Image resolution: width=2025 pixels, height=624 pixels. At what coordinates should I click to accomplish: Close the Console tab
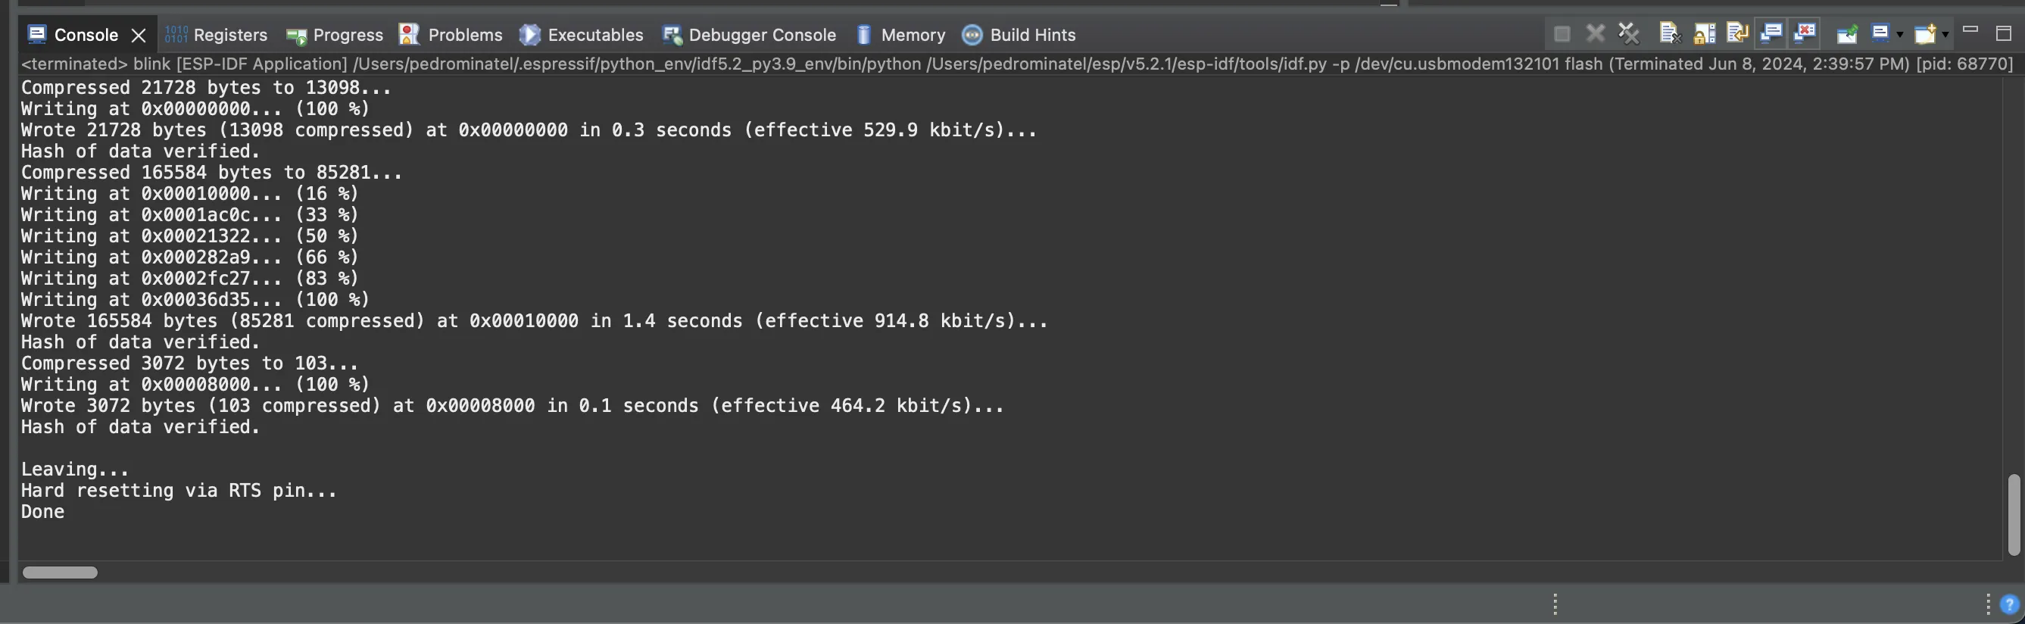pos(139,36)
